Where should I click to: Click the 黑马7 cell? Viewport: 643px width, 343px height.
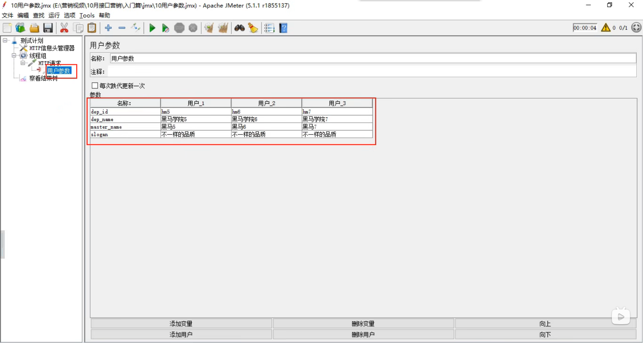pos(337,127)
